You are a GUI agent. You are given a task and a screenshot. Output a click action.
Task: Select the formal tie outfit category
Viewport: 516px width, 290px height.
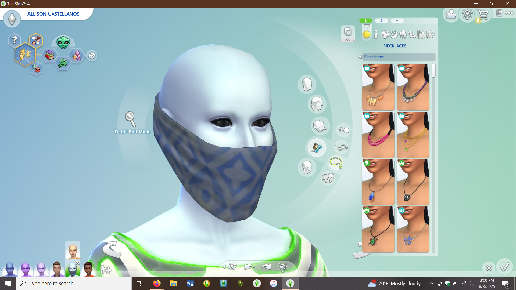(x=376, y=34)
